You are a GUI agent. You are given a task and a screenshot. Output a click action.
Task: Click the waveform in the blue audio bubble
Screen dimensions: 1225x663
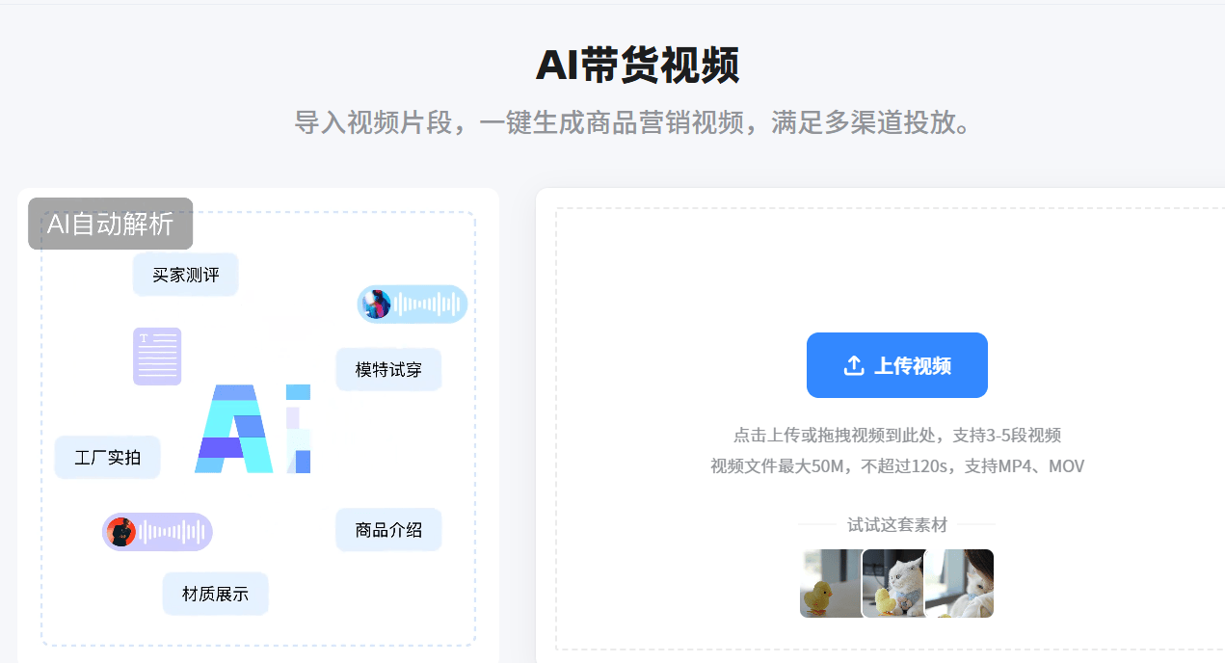click(x=428, y=305)
